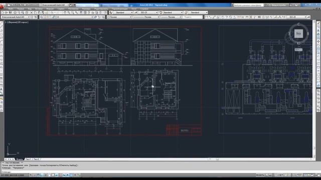Click Save icon in Standard toolbar
The height and width of the screenshot is (180, 321).
[x=10, y=12]
